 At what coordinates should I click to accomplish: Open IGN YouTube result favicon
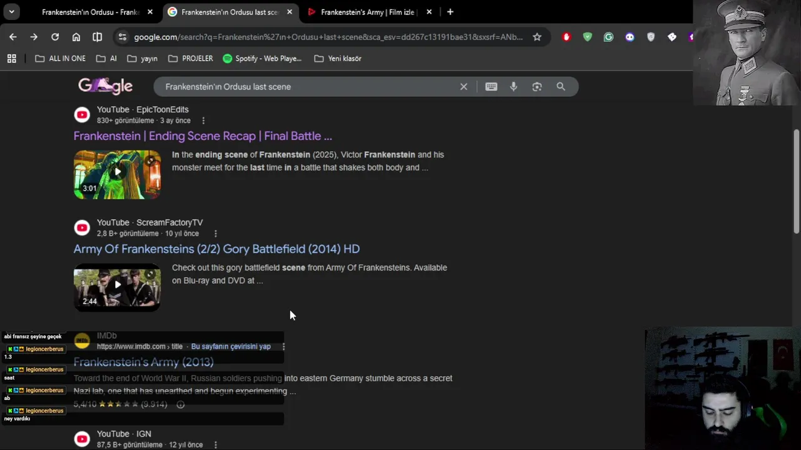pyautogui.click(x=82, y=439)
